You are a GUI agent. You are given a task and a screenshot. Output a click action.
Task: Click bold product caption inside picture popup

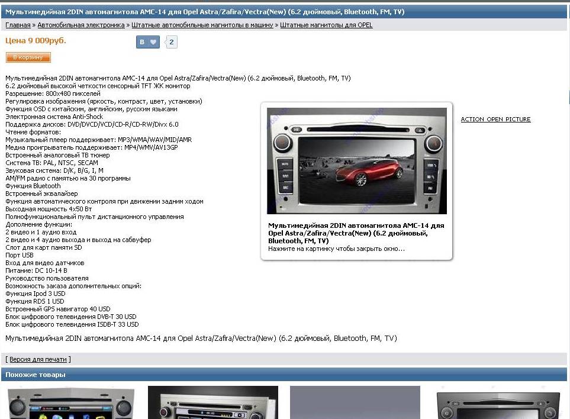tap(356, 233)
